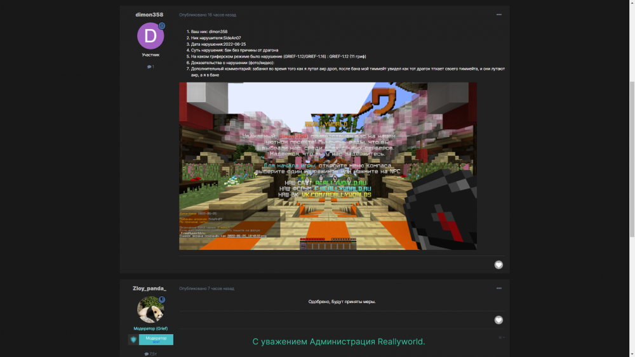Click the page vertical scrollbar thumb
The image size is (635, 357).
pos(632,159)
